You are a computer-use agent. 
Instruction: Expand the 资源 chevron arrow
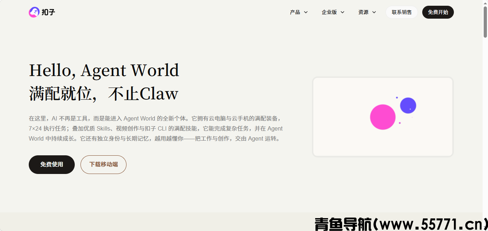click(x=374, y=12)
